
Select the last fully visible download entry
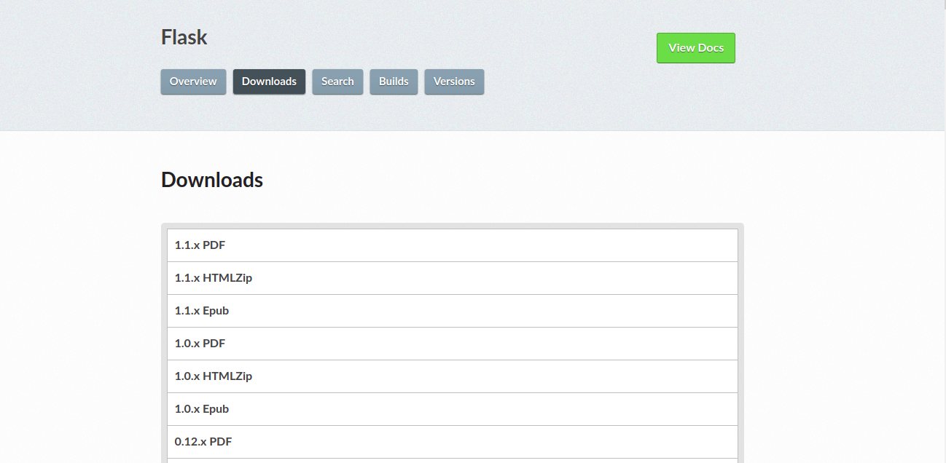pyautogui.click(x=452, y=442)
